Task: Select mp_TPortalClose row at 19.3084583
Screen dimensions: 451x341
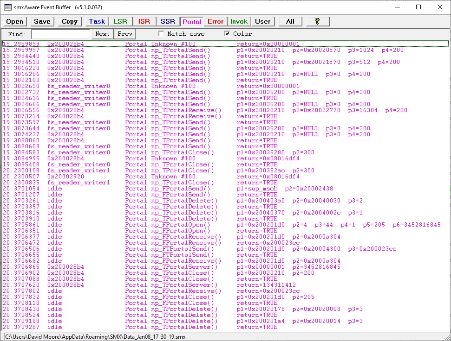Action: tap(226, 152)
